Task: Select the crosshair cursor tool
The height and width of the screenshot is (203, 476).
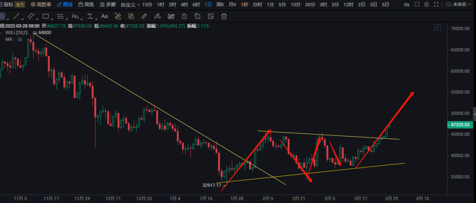Action: (2, 16)
